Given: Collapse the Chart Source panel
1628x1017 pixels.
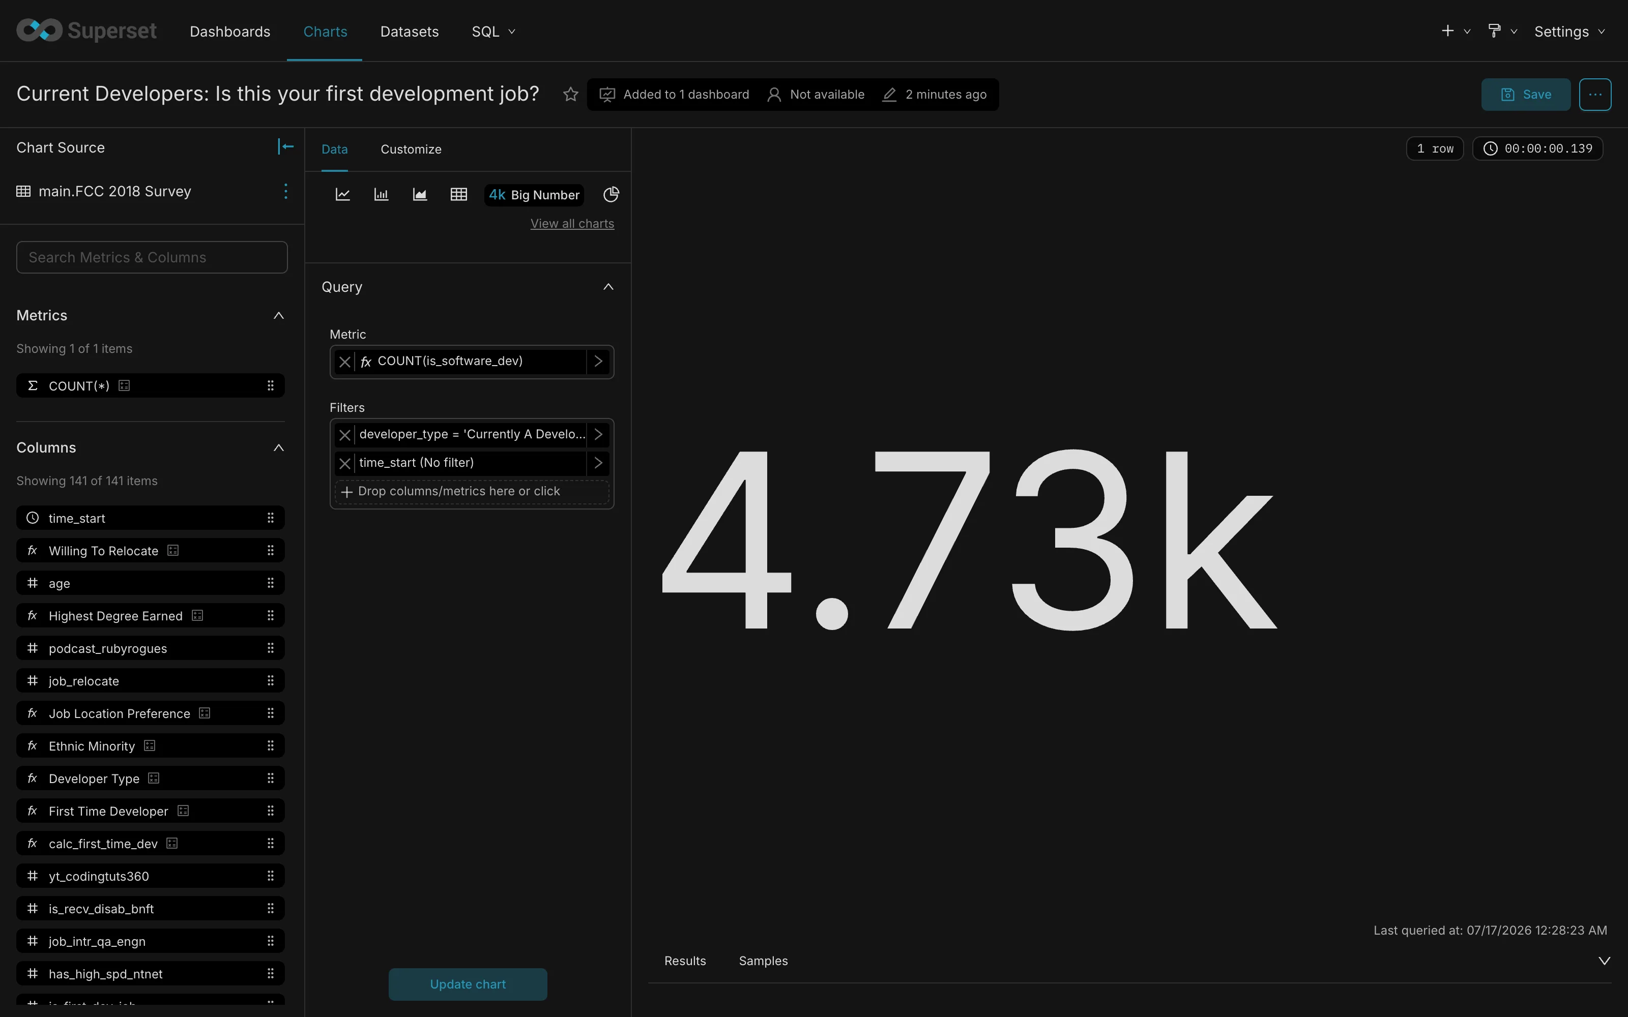Looking at the screenshot, I should click(x=286, y=146).
